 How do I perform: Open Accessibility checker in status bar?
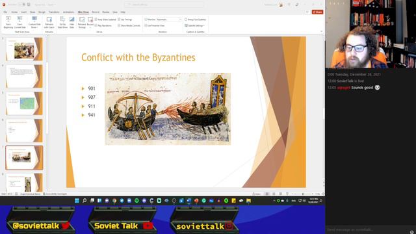coord(55,194)
